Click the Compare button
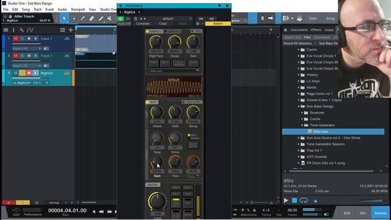Viewport: 391px width, 220px height. click(x=143, y=23)
